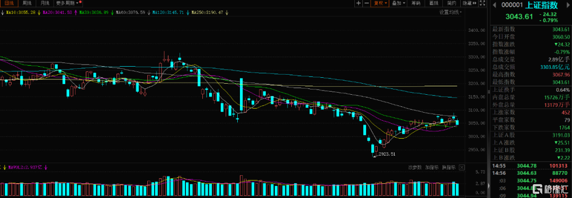Click the last cyan volume bar

(458, 189)
